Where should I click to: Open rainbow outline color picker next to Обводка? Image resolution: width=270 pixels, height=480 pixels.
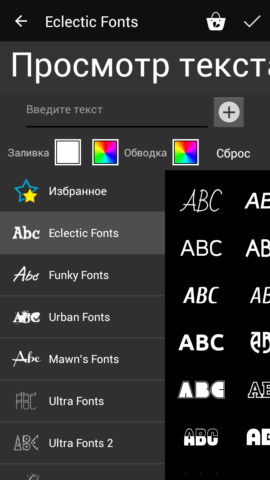pyautogui.click(x=186, y=152)
